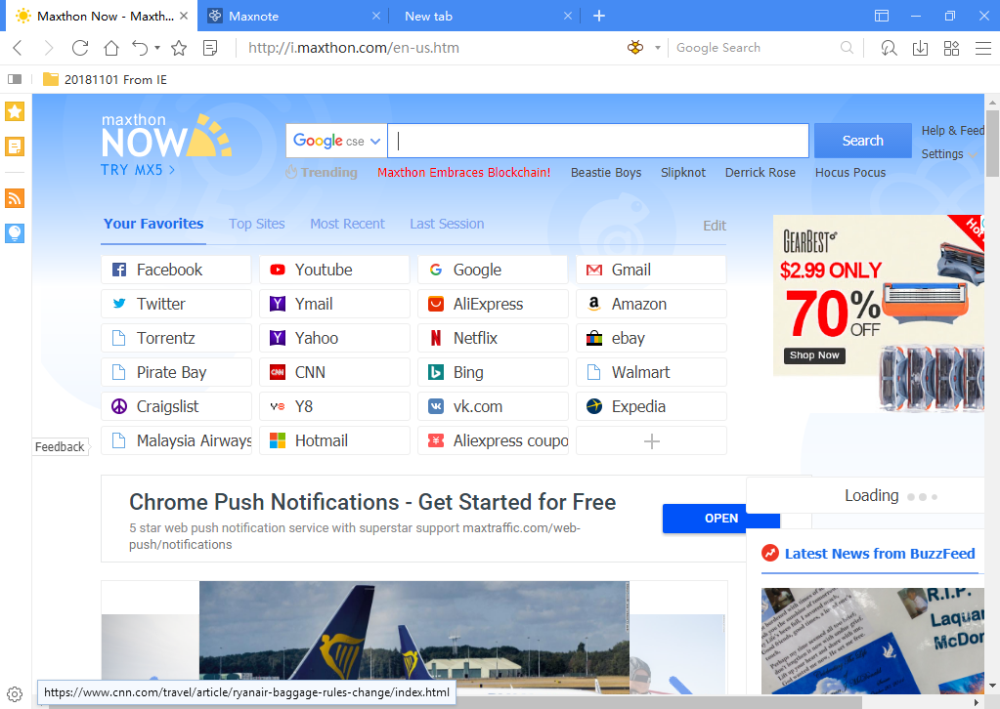This screenshot has height=709, width=1000.
Task: Click the scrollbar down arrow
Action: [x=992, y=687]
